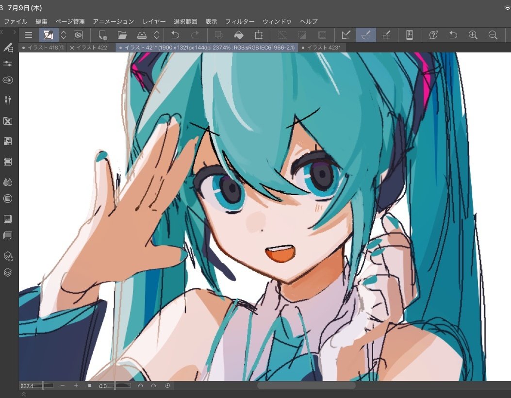Click the fit-to-screen square button
The image size is (511, 398).
tap(90, 385)
